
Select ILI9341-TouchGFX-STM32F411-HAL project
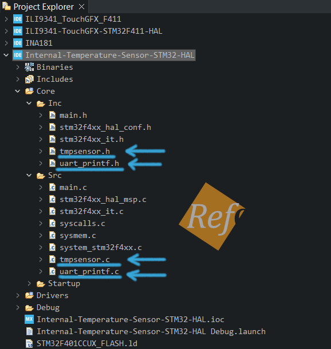94,31
